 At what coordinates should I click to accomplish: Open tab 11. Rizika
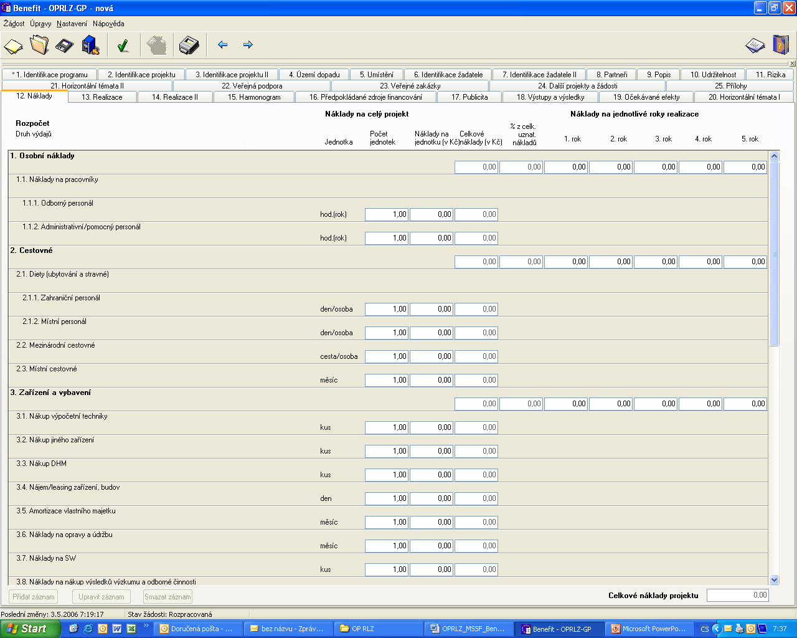(771, 74)
